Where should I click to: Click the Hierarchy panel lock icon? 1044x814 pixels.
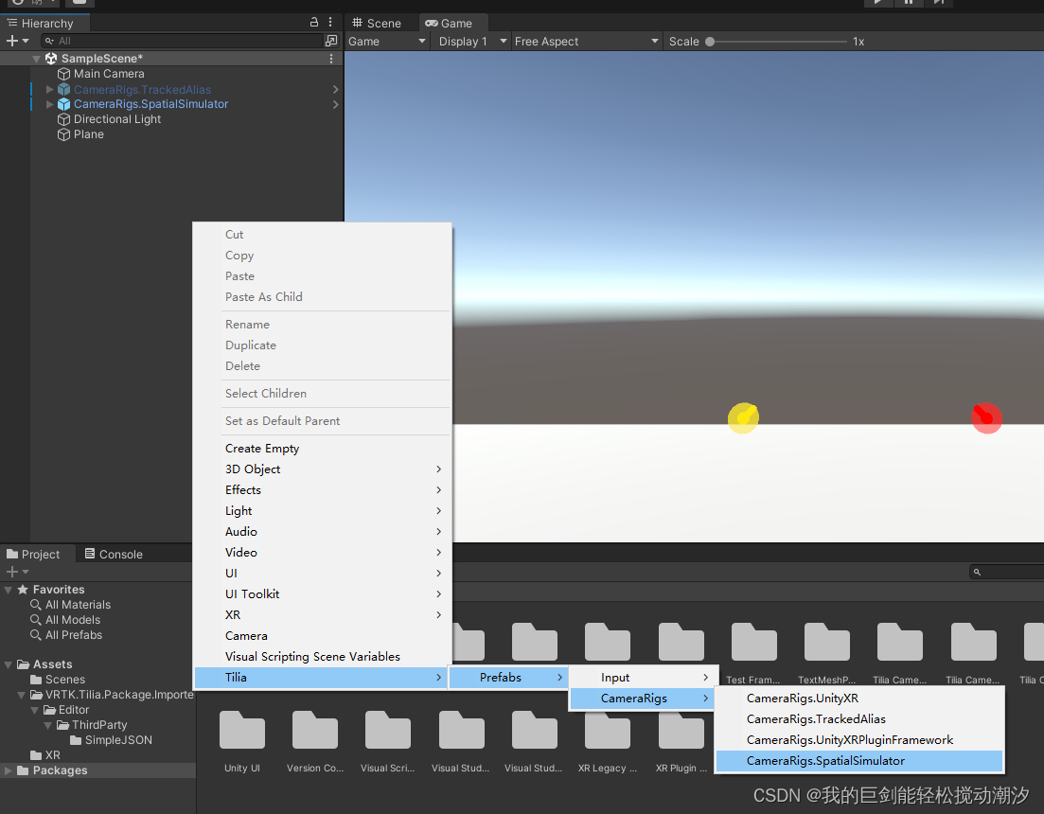pyautogui.click(x=313, y=22)
